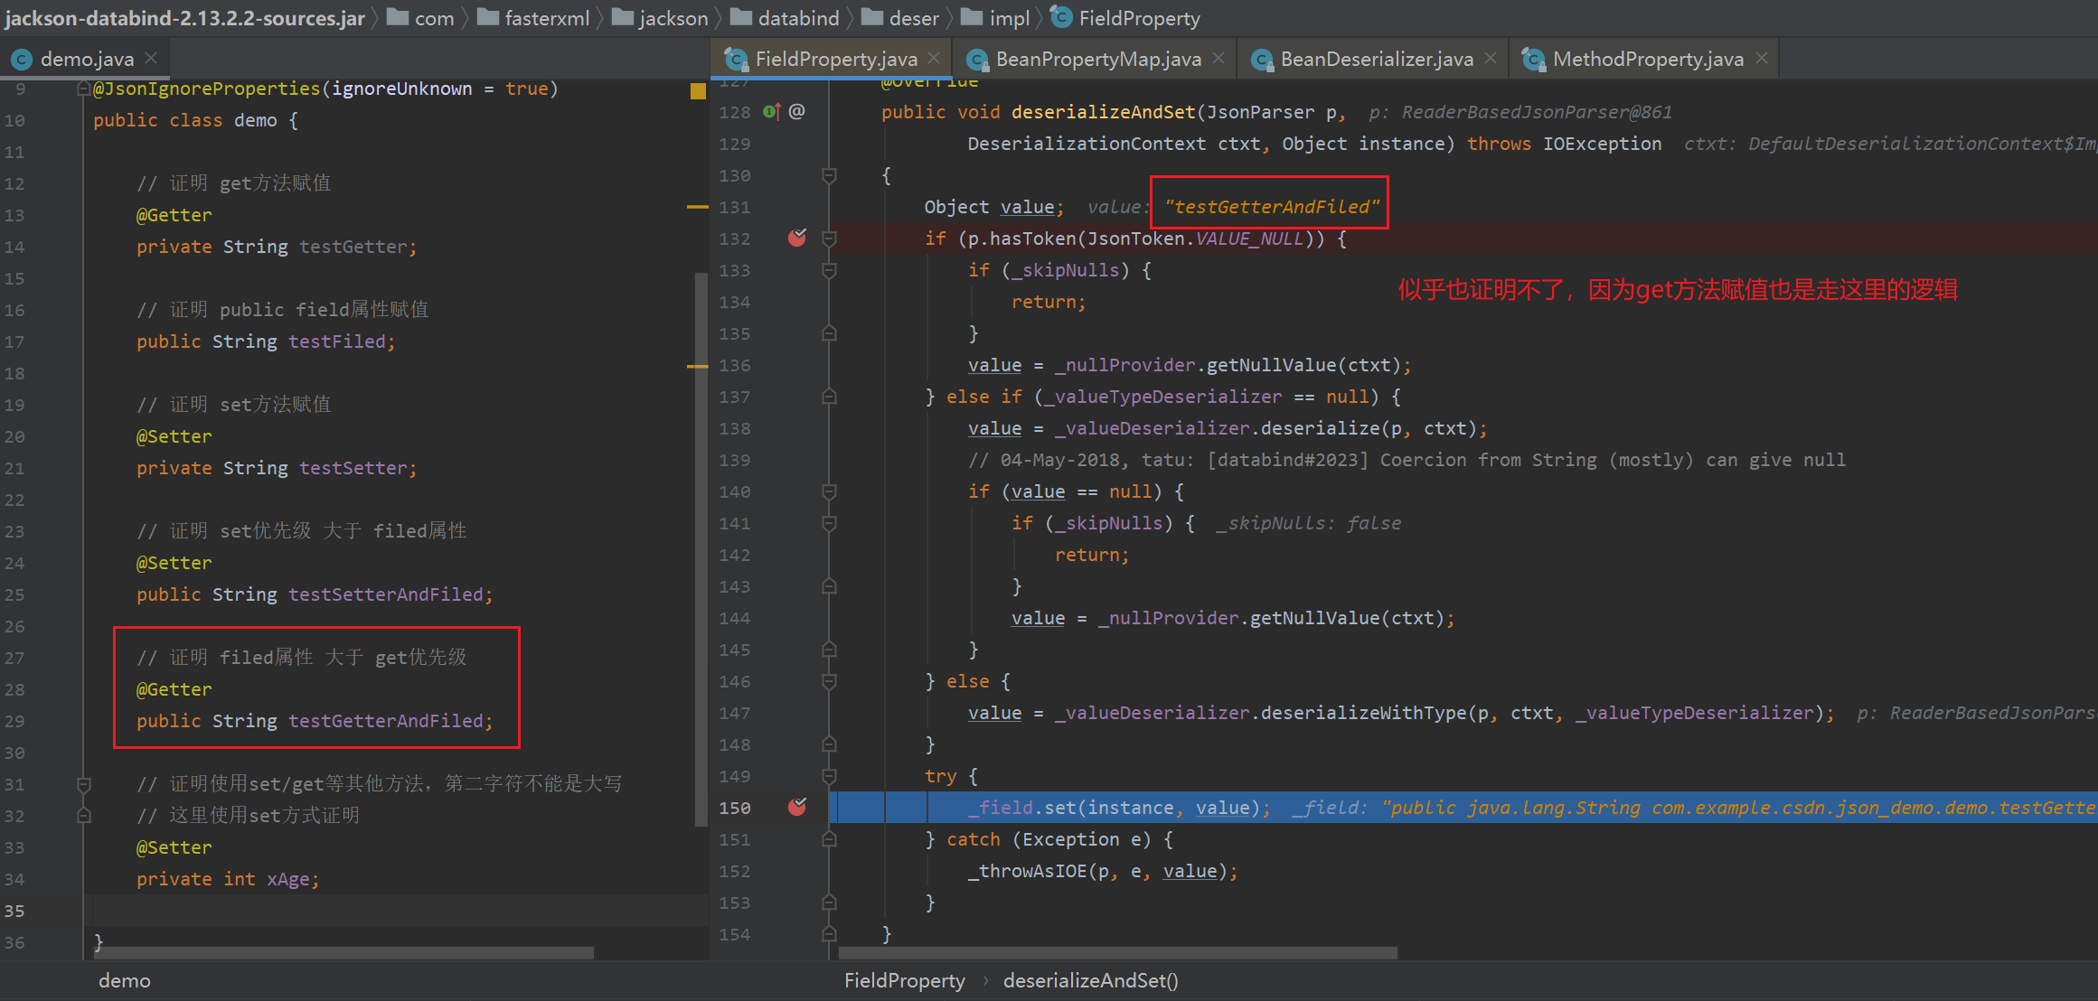Switch to the MethodProperty.java tab
Screen dimensions: 2098x1001
click(x=1647, y=59)
